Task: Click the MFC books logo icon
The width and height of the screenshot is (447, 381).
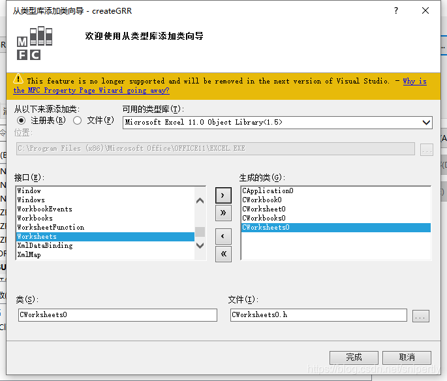Action: coord(35,43)
